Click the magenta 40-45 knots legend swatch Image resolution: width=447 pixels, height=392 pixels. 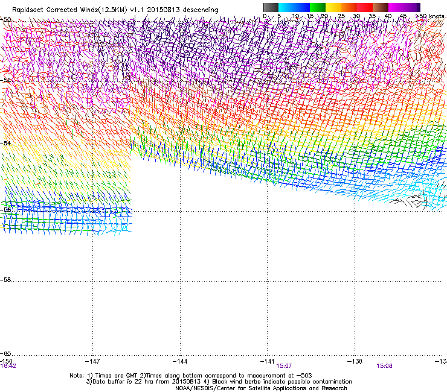(396, 7)
